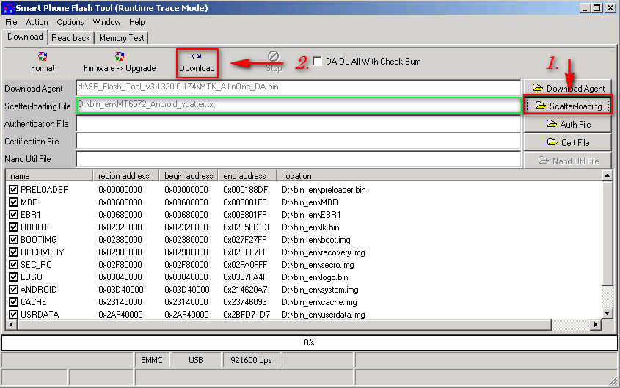
Task: Sort by the region address column header
Action: [x=125, y=176]
